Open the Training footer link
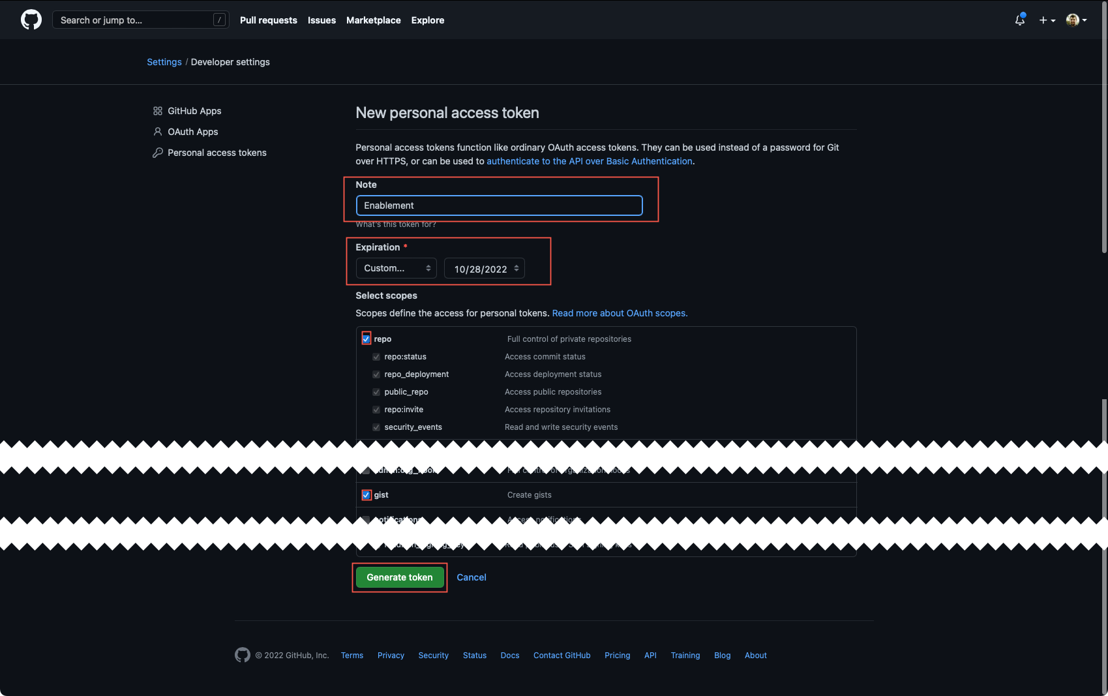1108x696 pixels. point(685,656)
